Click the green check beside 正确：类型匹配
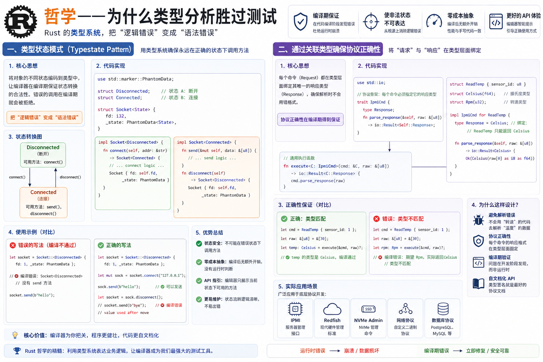Image resolution: width=543 pixels, height=362 pixels. [284, 219]
